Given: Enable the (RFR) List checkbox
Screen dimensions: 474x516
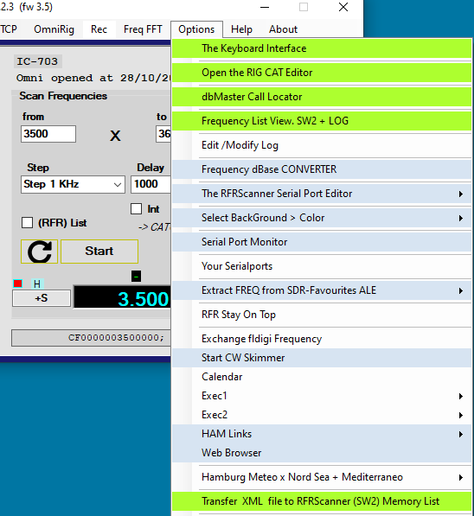Looking at the screenshot, I should tap(27, 223).
